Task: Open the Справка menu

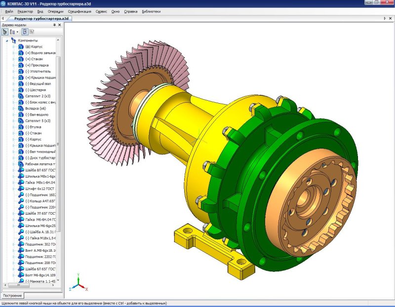Action: (131, 11)
